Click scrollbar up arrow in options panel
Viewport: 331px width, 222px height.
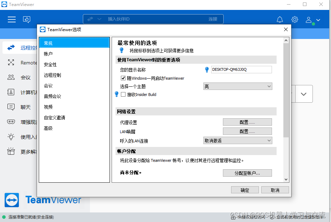pos(286,40)
